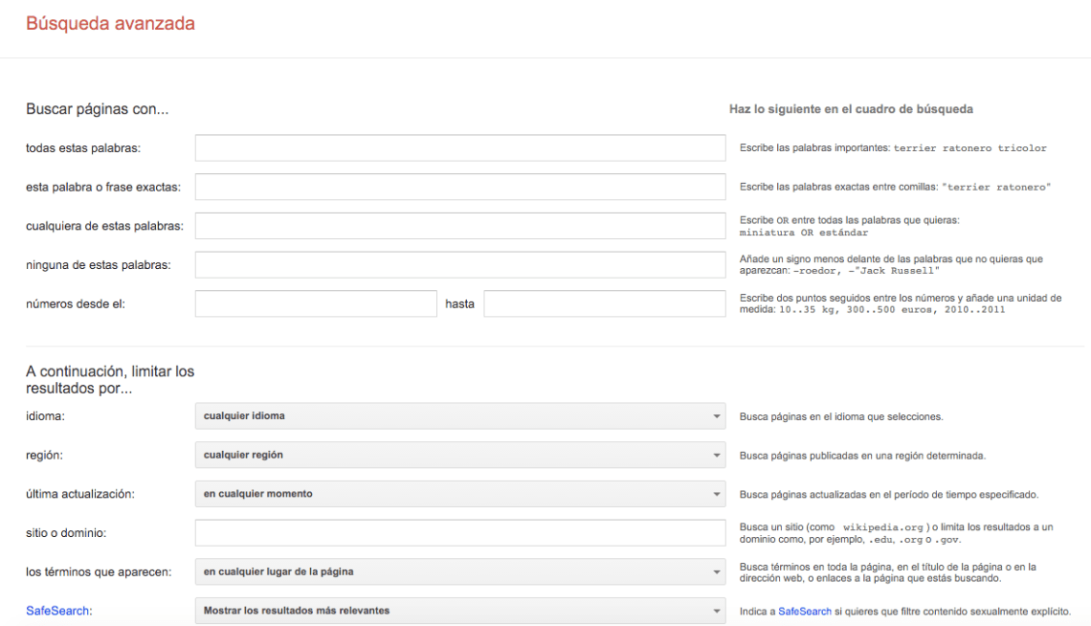The width and height of the screenshot is (1091, 626).
Task: Open the 'cualquier idioma' dropdown
Action: pyautogui.click(x=459, y=416)
